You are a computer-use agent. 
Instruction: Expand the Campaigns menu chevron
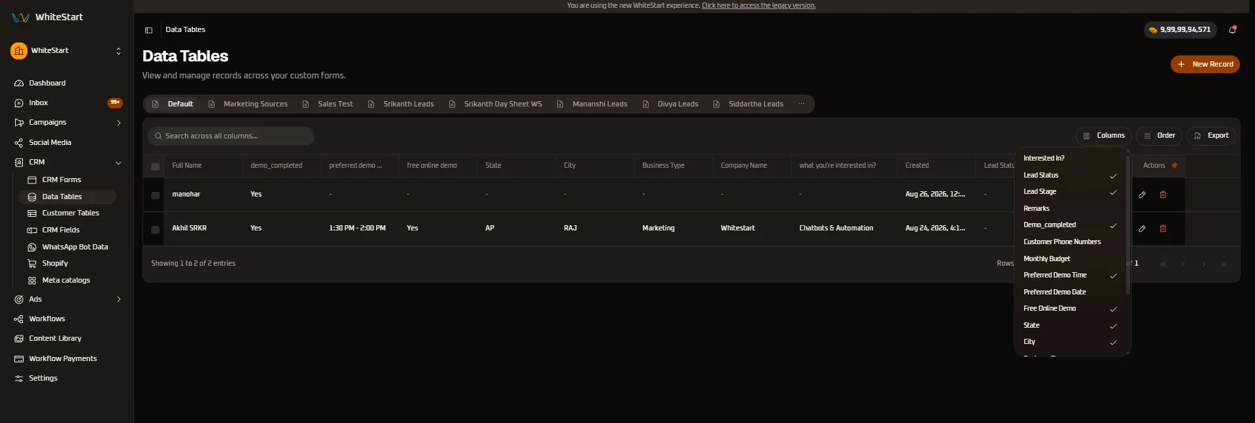(x=118, y=123)
